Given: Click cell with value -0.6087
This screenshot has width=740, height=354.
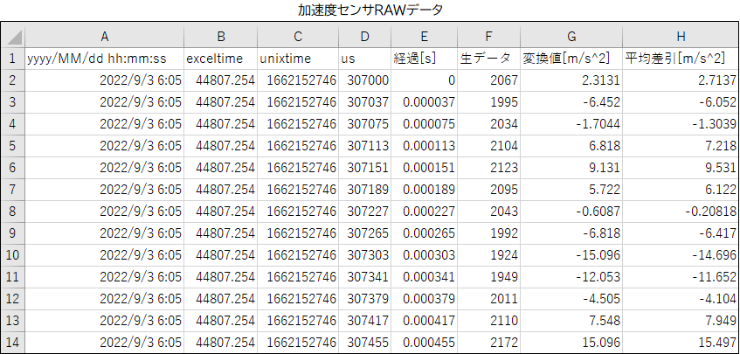Looking at the screenshot, I should (x=571, y=211).
